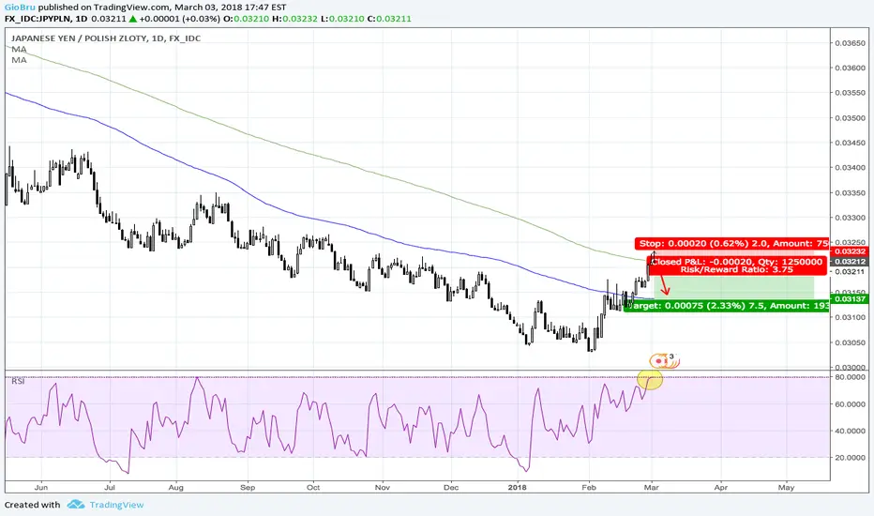This screenshot has width=874, height=516.
Task: Click the 20.0000 RSI axis level
Action: coord(850,458)
